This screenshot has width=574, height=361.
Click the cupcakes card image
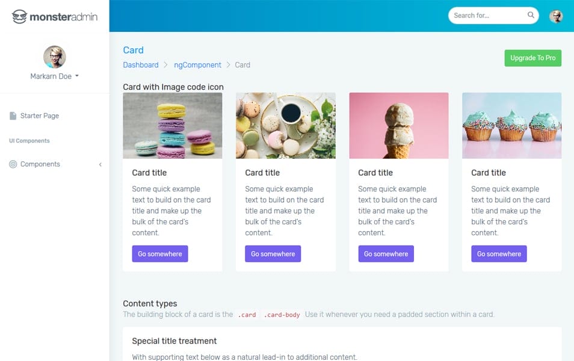tap(511, 126)
